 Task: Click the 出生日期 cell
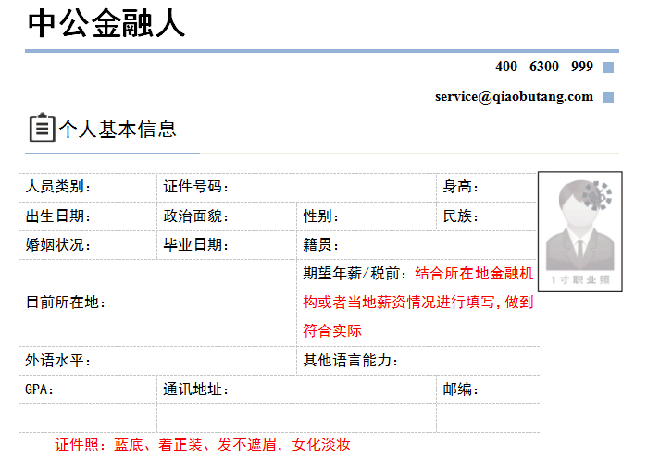[88, 216]
